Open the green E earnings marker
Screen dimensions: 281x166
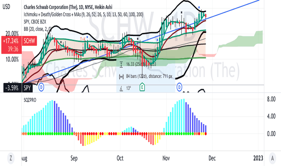pyautogui.click(x=142, y=87)
